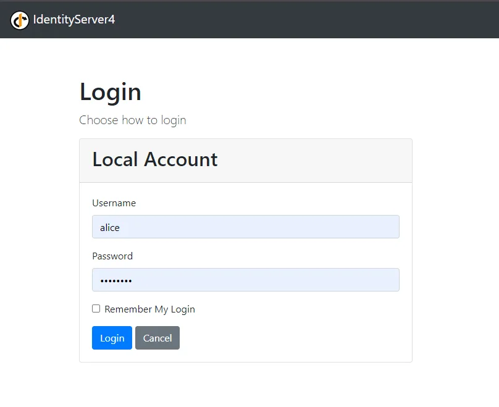The width and height of the screenshot is (499, 407).
Task: Click the Username label text
Action: [x=114, y=203]
